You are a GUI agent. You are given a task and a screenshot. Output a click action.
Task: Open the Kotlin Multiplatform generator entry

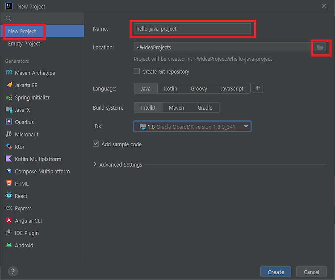(42, 159)
